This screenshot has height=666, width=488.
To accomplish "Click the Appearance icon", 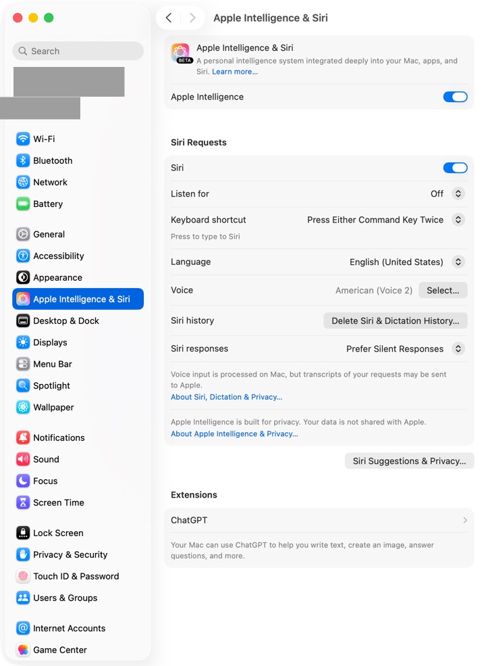I will tap(23, 277).
